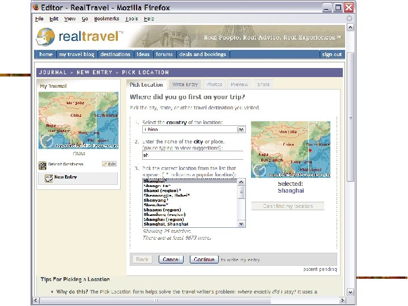Image resolution: width=408 pixels, height=306 pixels.
Task: Click the Firefox icon in the title bar
Action: [36, 7]
